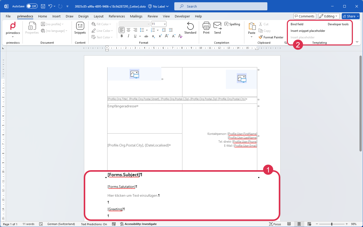The height and width of the screenshot is (227, 363).
Task: Click the Share button
Action: click(x=351, y=16)
